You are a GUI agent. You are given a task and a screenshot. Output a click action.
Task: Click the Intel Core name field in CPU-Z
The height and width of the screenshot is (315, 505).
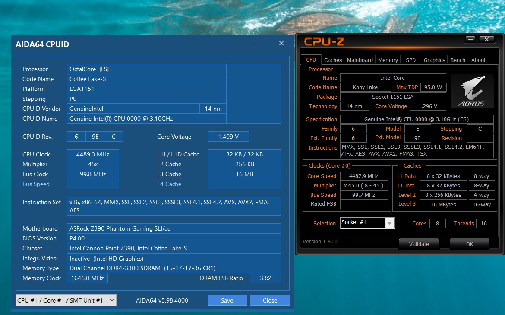tap(393, 78)
